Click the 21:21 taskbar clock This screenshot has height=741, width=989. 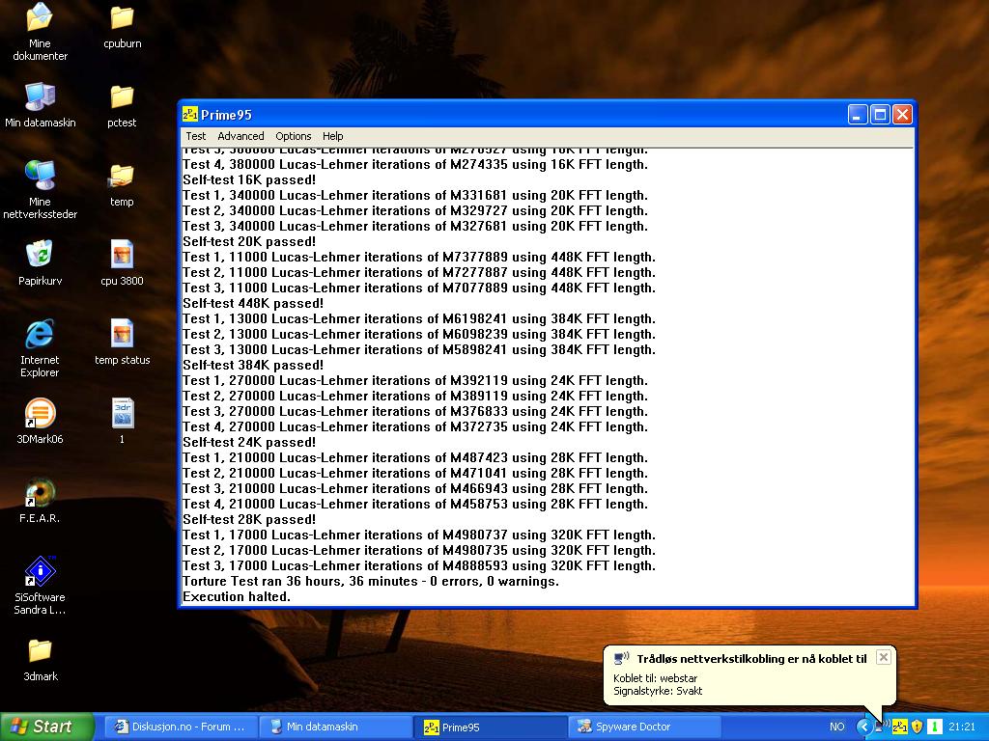pos(962,727)
